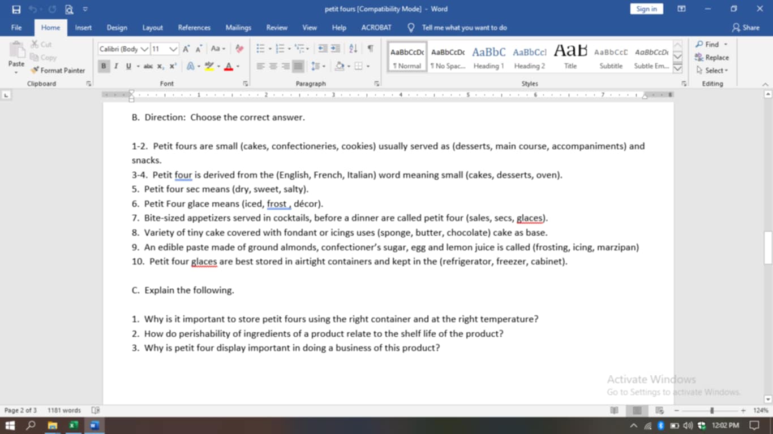Open Excel from the Windows taskbar

74,425
